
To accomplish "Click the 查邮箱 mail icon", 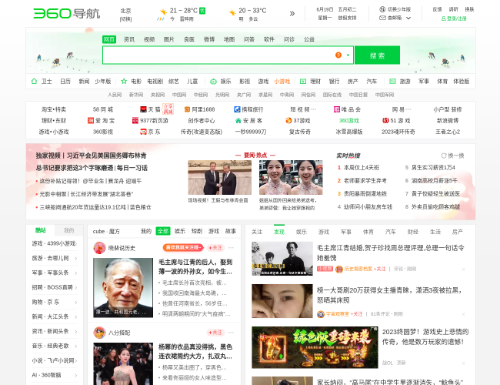I will click(x=382, y=18).
